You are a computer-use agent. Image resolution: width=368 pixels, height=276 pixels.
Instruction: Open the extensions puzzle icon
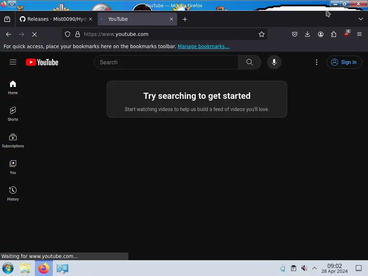tap(333, 34)
